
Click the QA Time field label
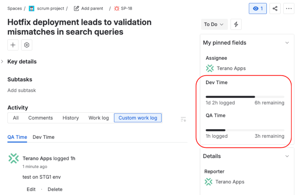(x=216, y=115)
